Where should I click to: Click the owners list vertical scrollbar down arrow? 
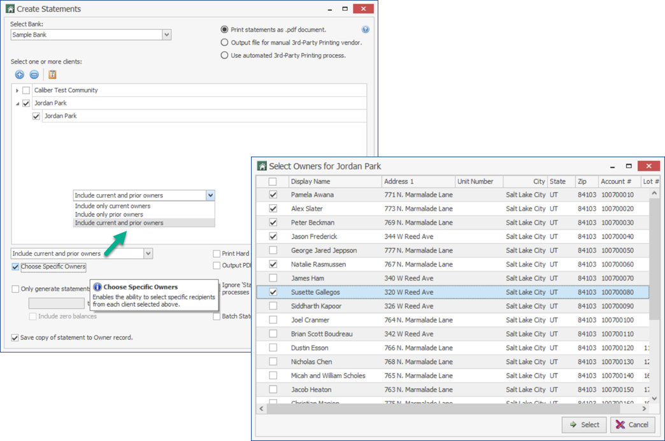coord(654,399)
